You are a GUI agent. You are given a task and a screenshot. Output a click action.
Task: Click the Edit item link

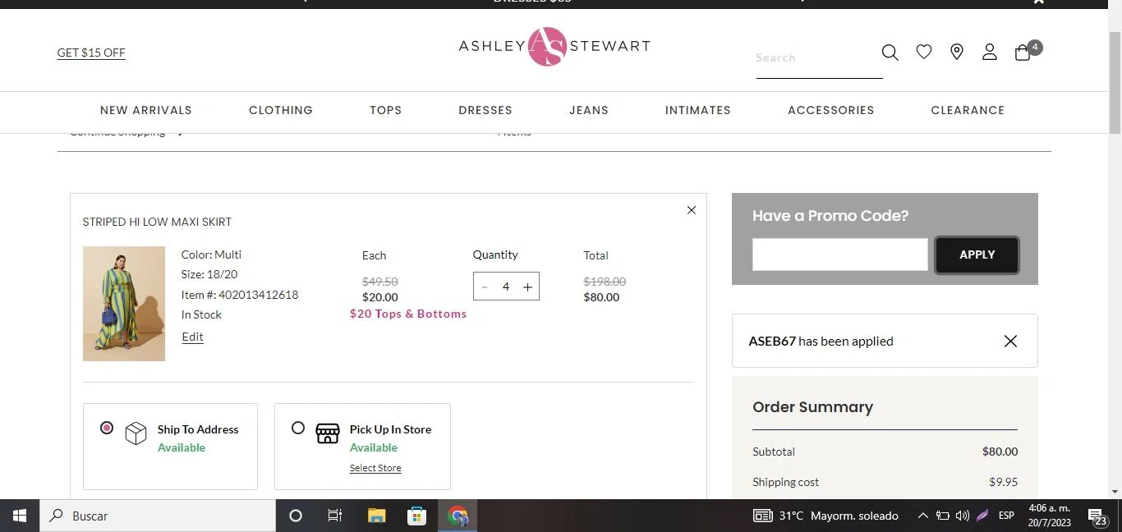pyautogui.click(x=192, y=337)
